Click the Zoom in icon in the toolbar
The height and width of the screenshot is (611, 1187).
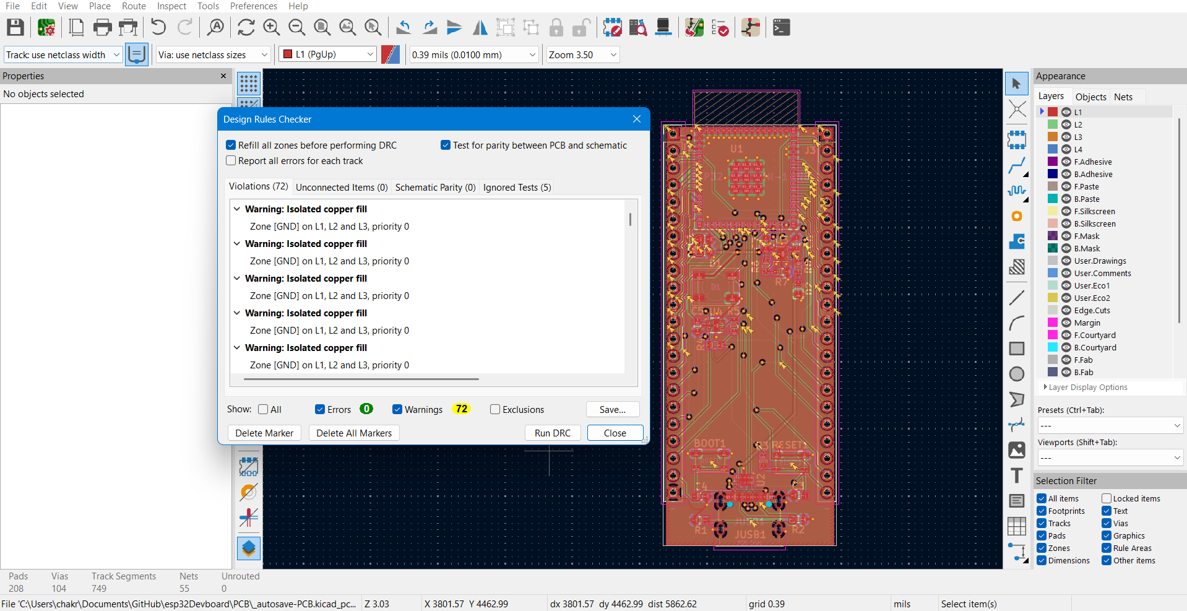[x=271, y=28]
